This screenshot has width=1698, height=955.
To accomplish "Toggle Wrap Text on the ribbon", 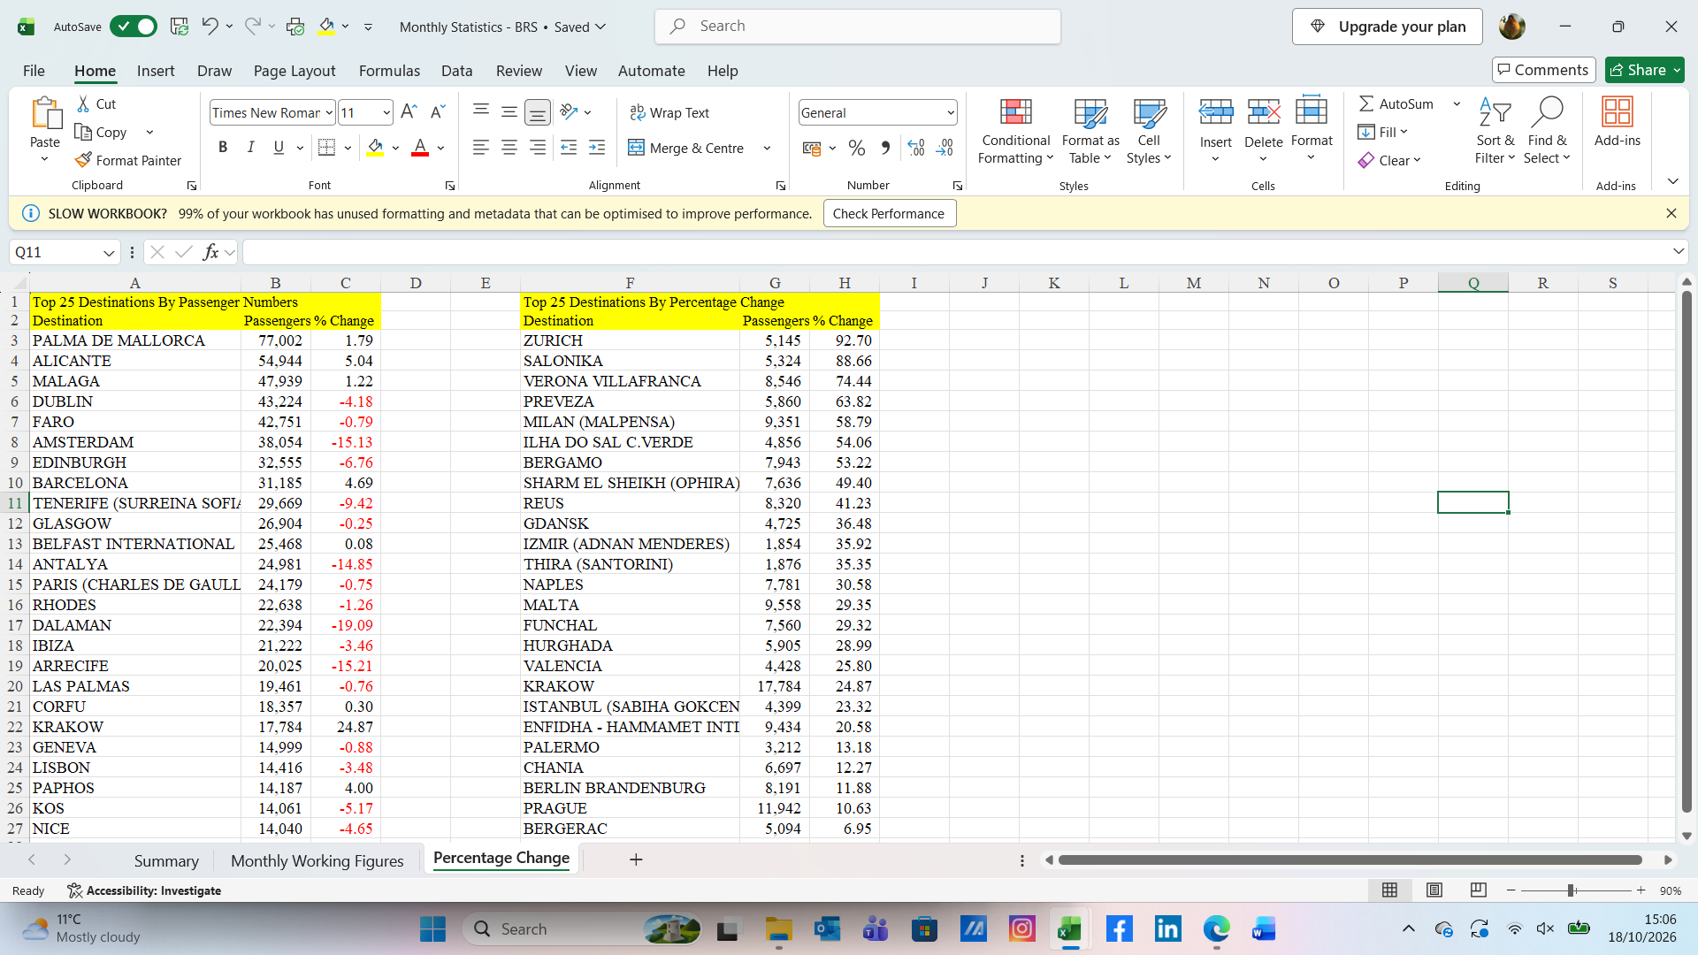I will [x=669, y=113].
